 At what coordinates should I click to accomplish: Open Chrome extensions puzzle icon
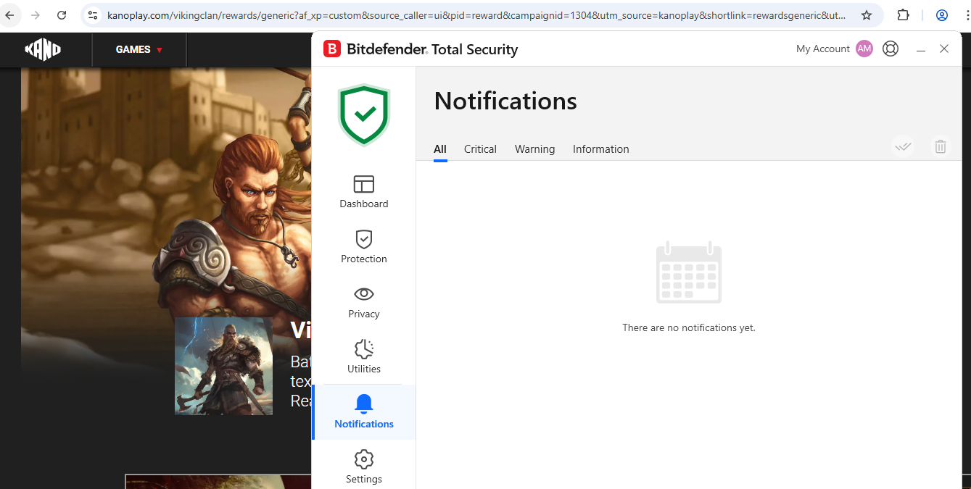[903, 15]
